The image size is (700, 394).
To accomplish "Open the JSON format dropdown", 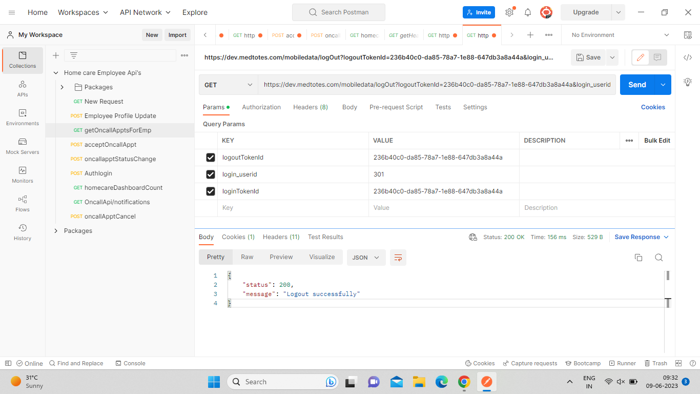I will click(366, 258).
